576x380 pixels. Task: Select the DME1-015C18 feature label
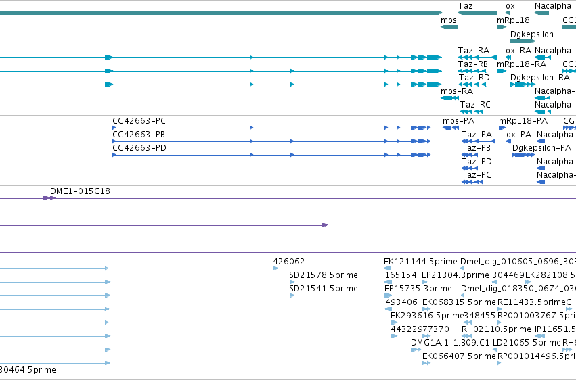click(x=80, y=191)
